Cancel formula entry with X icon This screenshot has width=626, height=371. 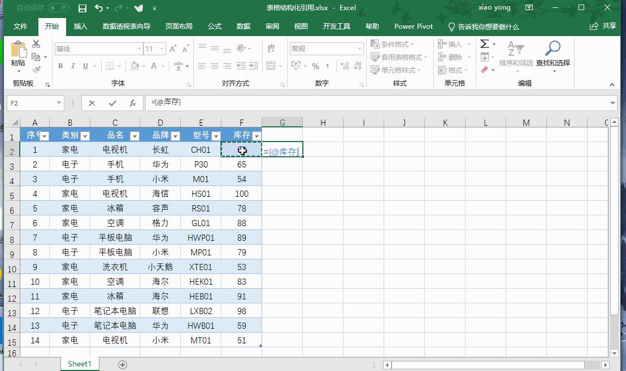coord(92,103)
